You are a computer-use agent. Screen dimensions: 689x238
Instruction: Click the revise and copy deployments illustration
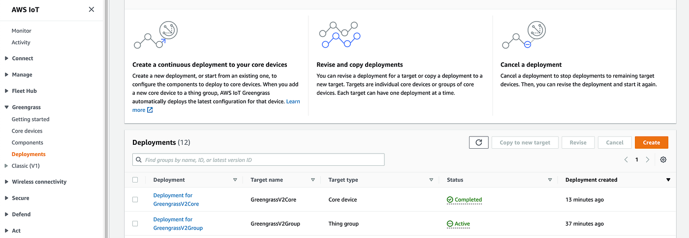tap(340, 35)
